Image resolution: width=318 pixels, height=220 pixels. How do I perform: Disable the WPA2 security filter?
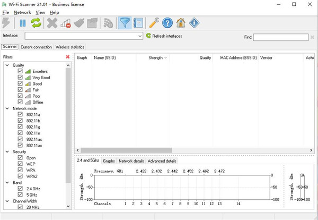[x=20, y=176]
